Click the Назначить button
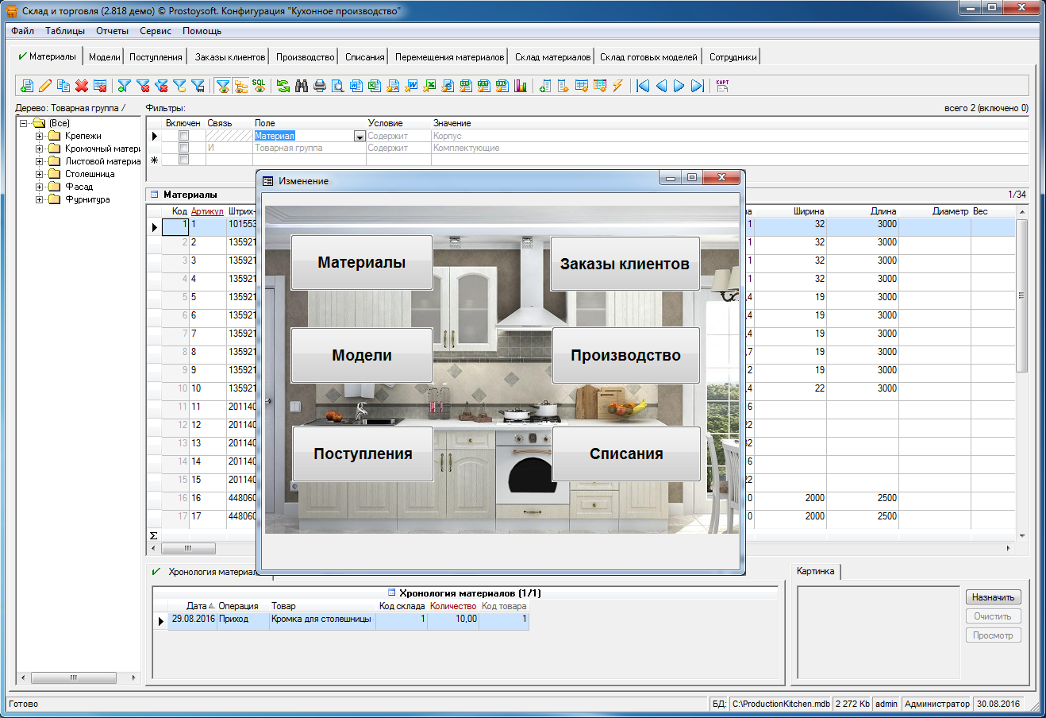 [x=993, y=597]
